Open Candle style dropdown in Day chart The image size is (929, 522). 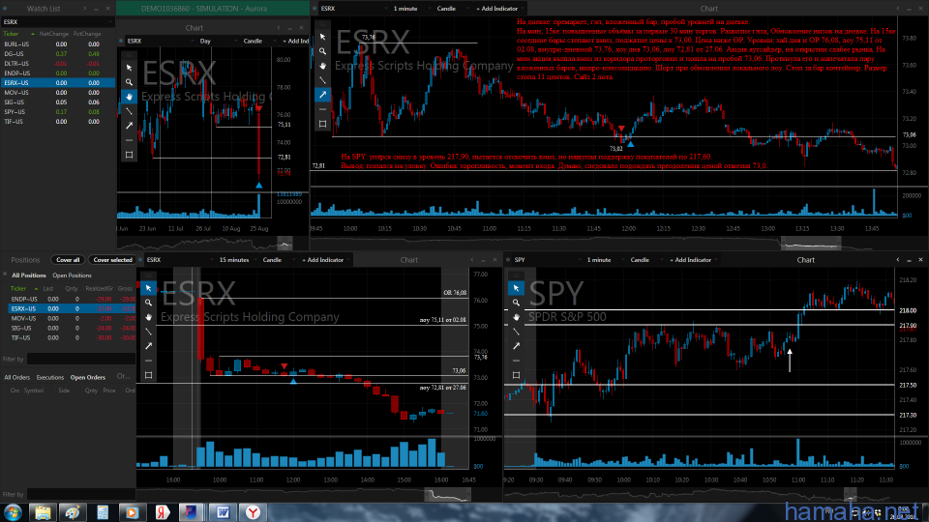(258, 41)
